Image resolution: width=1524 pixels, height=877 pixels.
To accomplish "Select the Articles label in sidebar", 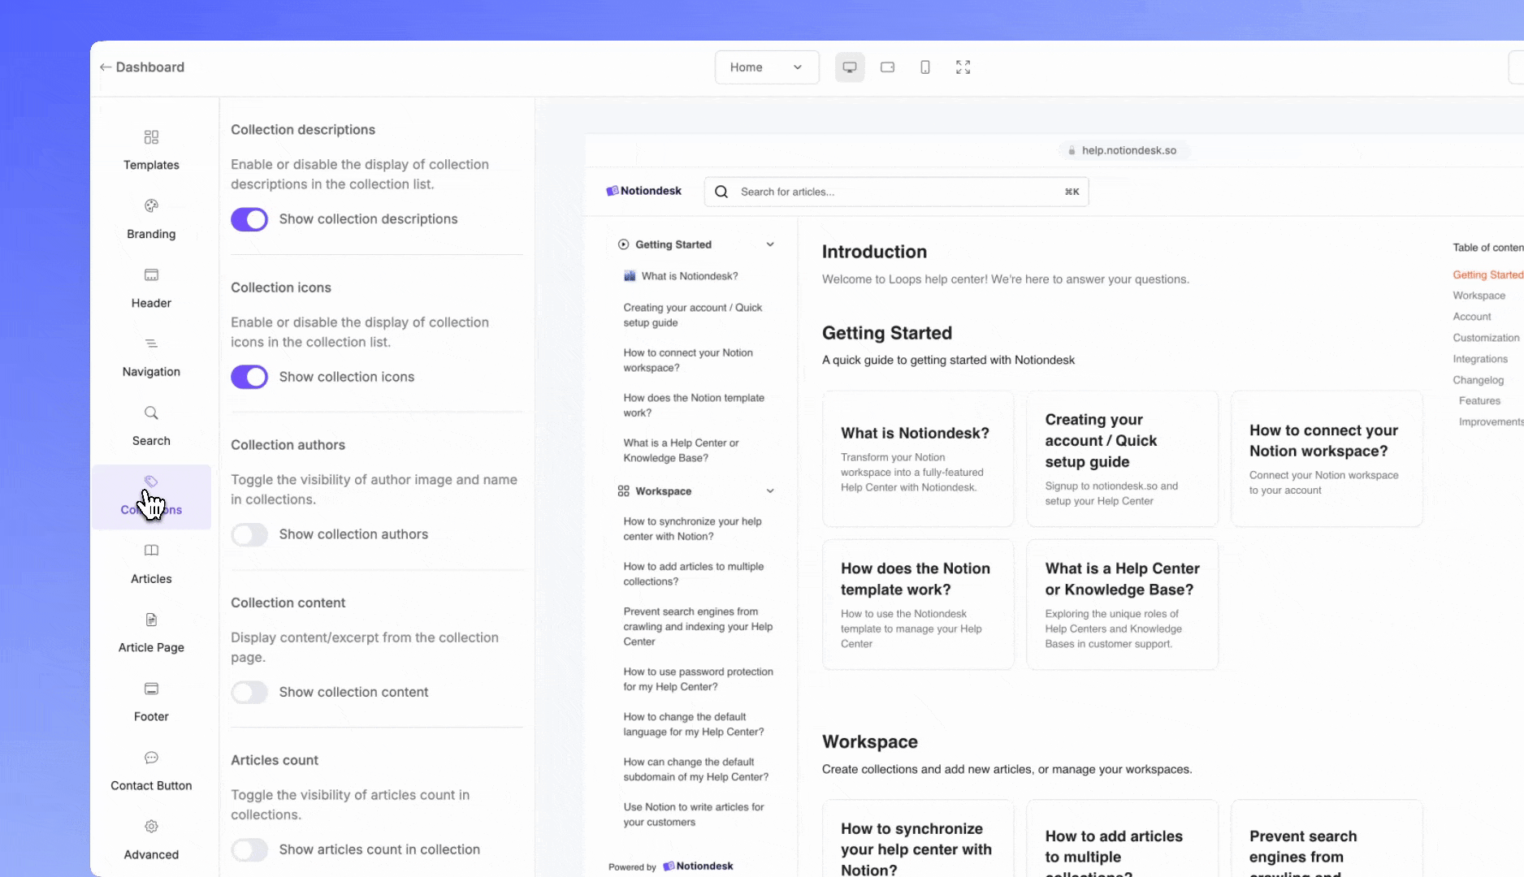I will coord(151,579).
